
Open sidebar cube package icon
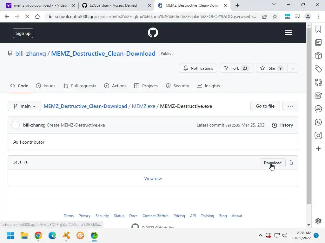318,56
